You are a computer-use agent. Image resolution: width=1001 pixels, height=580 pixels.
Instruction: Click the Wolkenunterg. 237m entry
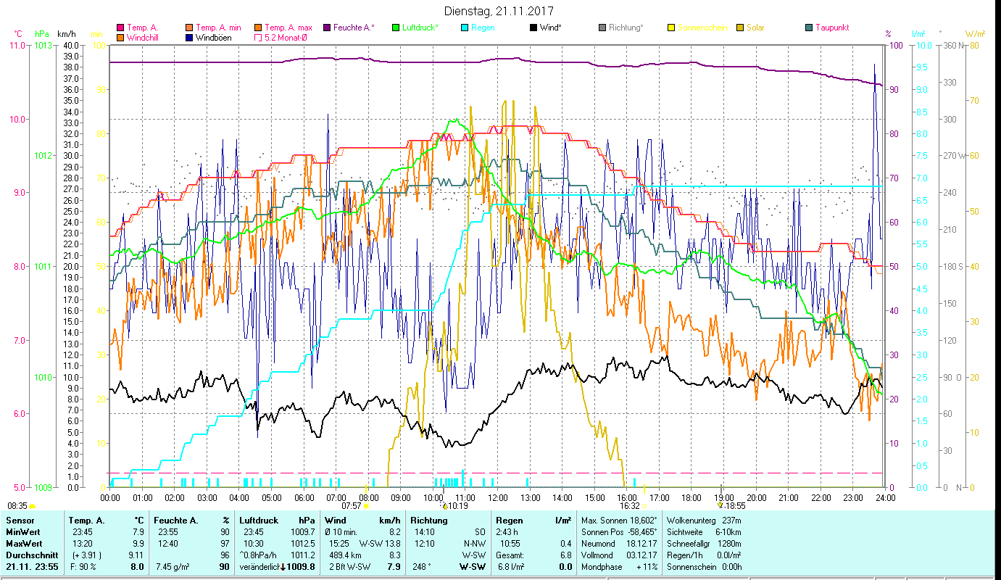(703, 521)
